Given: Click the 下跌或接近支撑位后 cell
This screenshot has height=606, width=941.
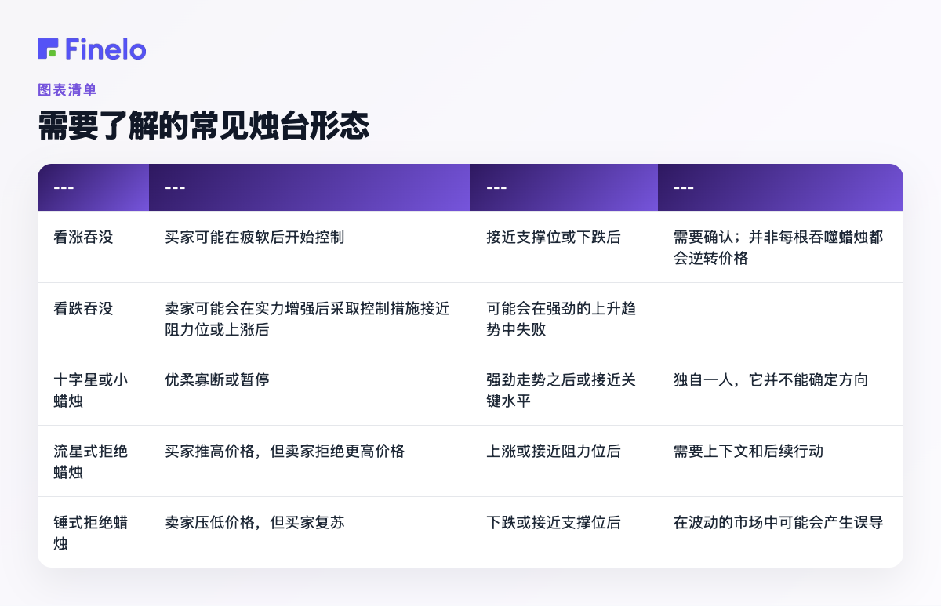Looking at the screenshot, I should coord(564,532).
